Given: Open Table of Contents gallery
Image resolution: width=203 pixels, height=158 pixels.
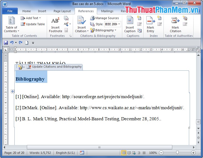Looking at the screenshot, I should 12,24.
